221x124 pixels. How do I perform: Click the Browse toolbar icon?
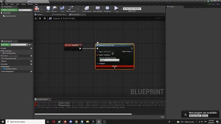point(55,8)
